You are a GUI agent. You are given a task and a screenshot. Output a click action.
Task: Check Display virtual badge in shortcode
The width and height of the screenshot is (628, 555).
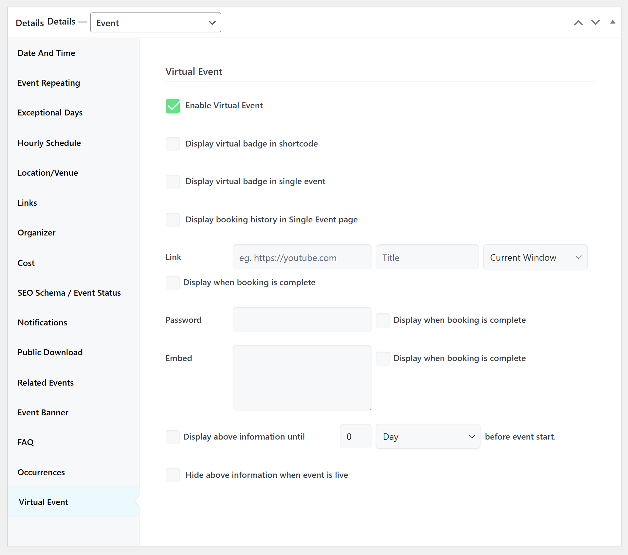coord(173,144)
